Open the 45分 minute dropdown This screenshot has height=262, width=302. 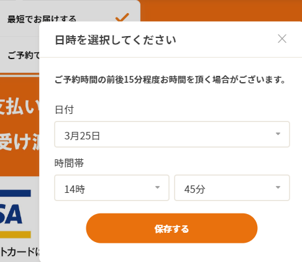232,188
